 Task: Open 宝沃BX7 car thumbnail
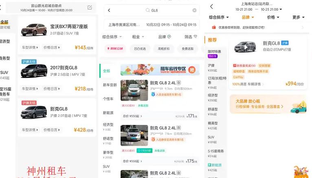(x=34, y=30)
